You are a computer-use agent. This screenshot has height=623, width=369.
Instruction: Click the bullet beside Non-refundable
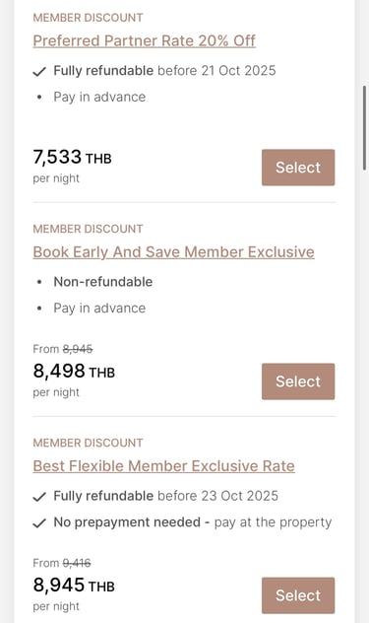[x=39, y=282]
